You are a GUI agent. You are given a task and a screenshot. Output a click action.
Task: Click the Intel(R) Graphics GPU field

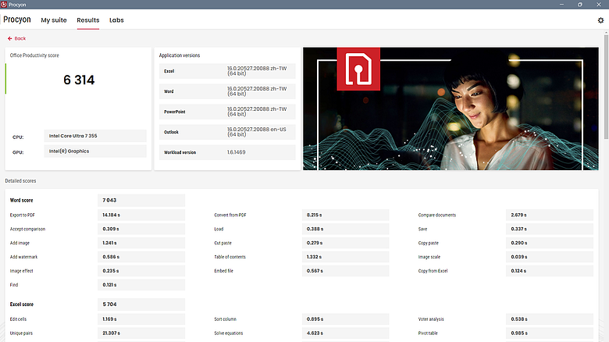click(x=95, y=151)
